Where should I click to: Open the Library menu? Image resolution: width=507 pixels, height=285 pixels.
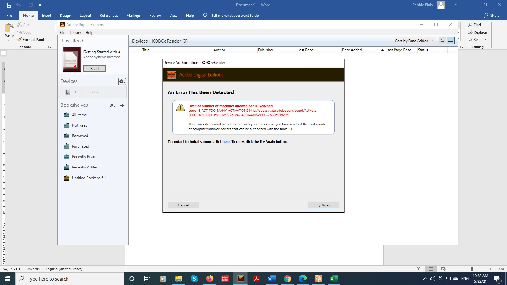pyautogui.click(x=75, y=33)
